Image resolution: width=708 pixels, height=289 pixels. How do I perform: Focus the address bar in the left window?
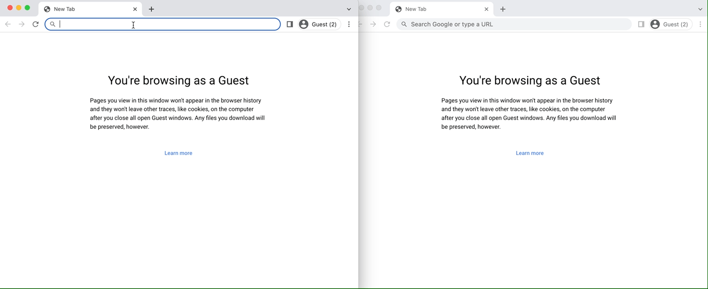(163, 24)
